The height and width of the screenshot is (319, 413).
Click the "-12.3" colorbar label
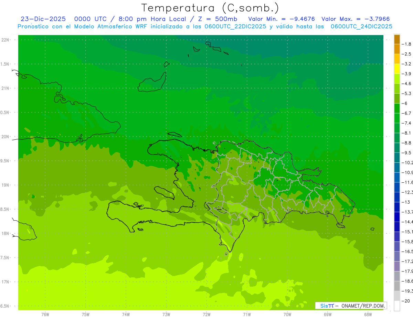407,192
